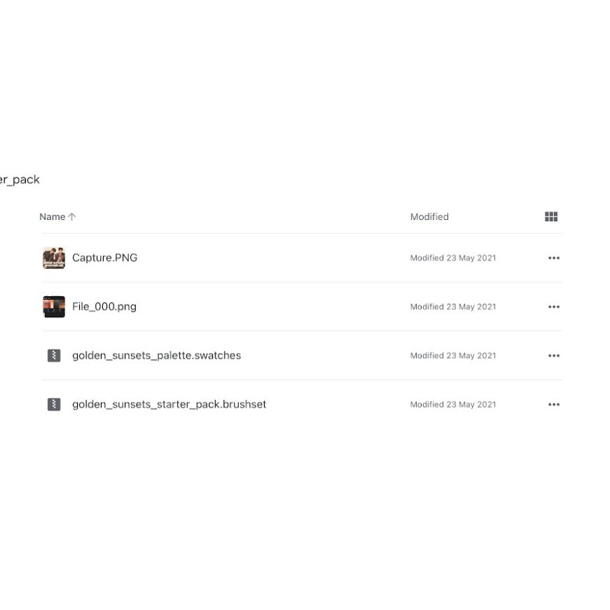The image size is (610, 610).
Task: Open the Capture.PNG file name link
Action: [104, 258]
